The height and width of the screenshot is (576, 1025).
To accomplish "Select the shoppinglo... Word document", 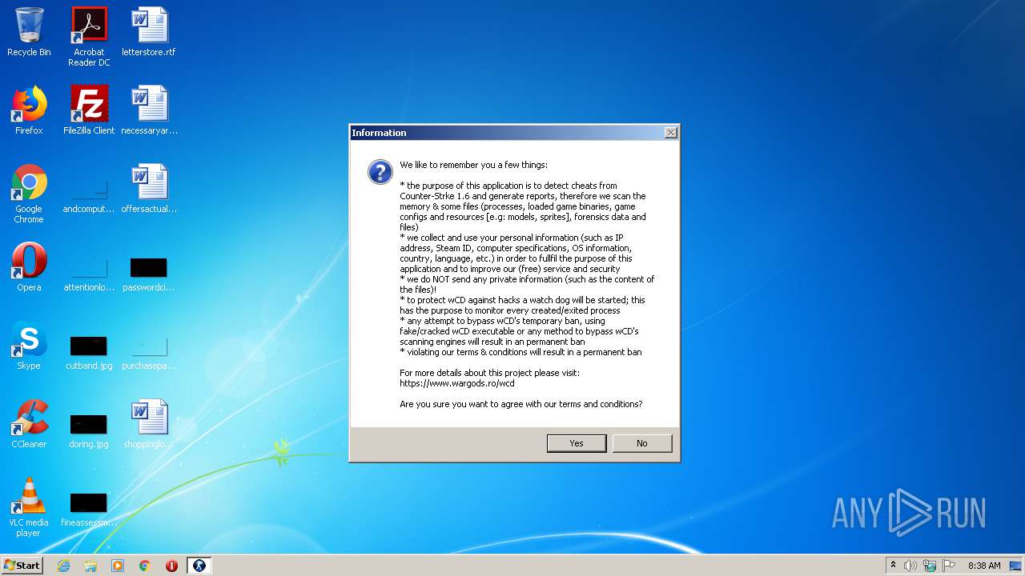I will (149, 424).
